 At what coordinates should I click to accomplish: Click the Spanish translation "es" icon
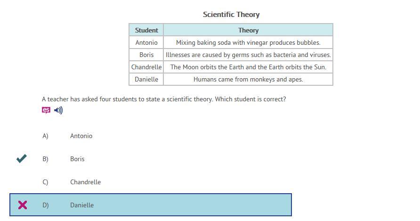(46, 110)
